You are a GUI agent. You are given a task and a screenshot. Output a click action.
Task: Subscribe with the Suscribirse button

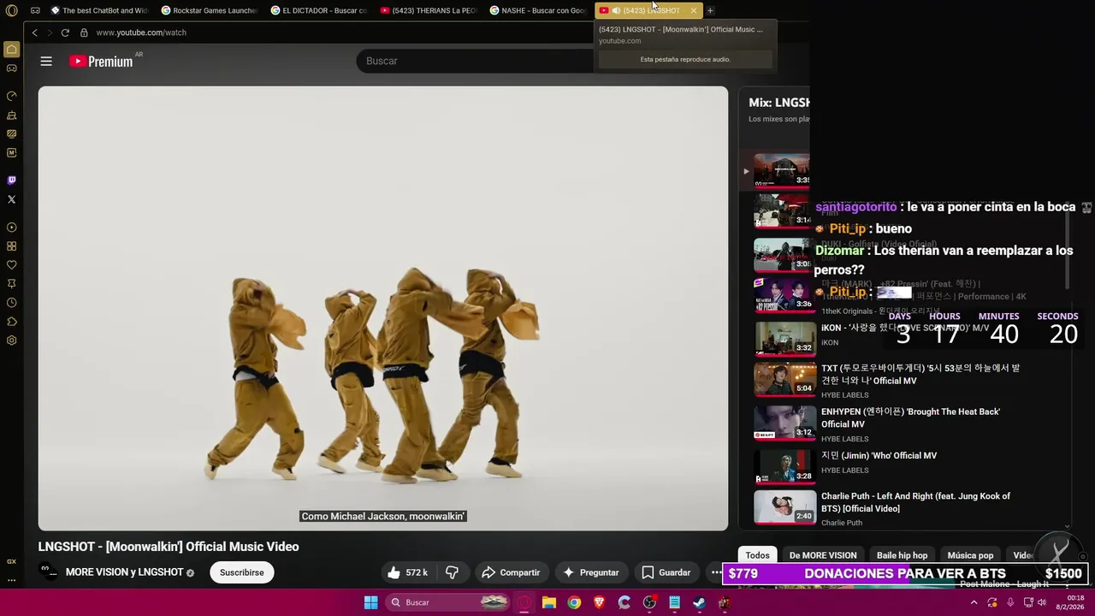coord(241,572)
